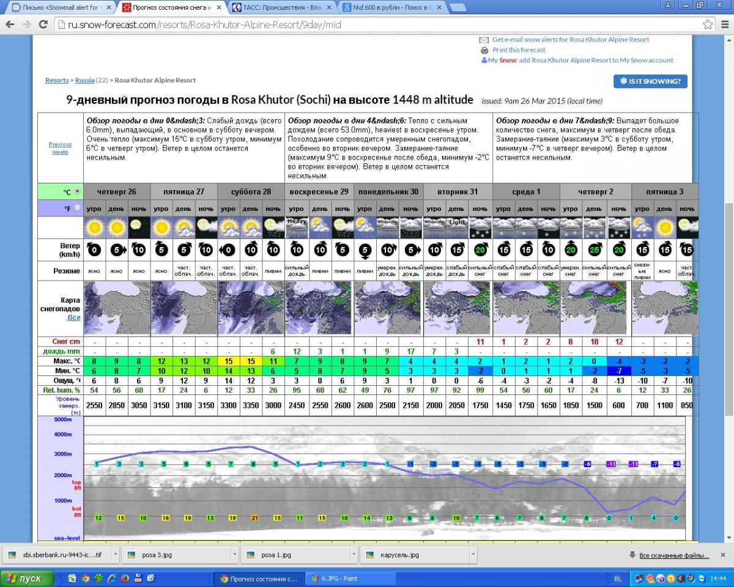
Task: Click the Previous weeks link
Action: (60, 148)
